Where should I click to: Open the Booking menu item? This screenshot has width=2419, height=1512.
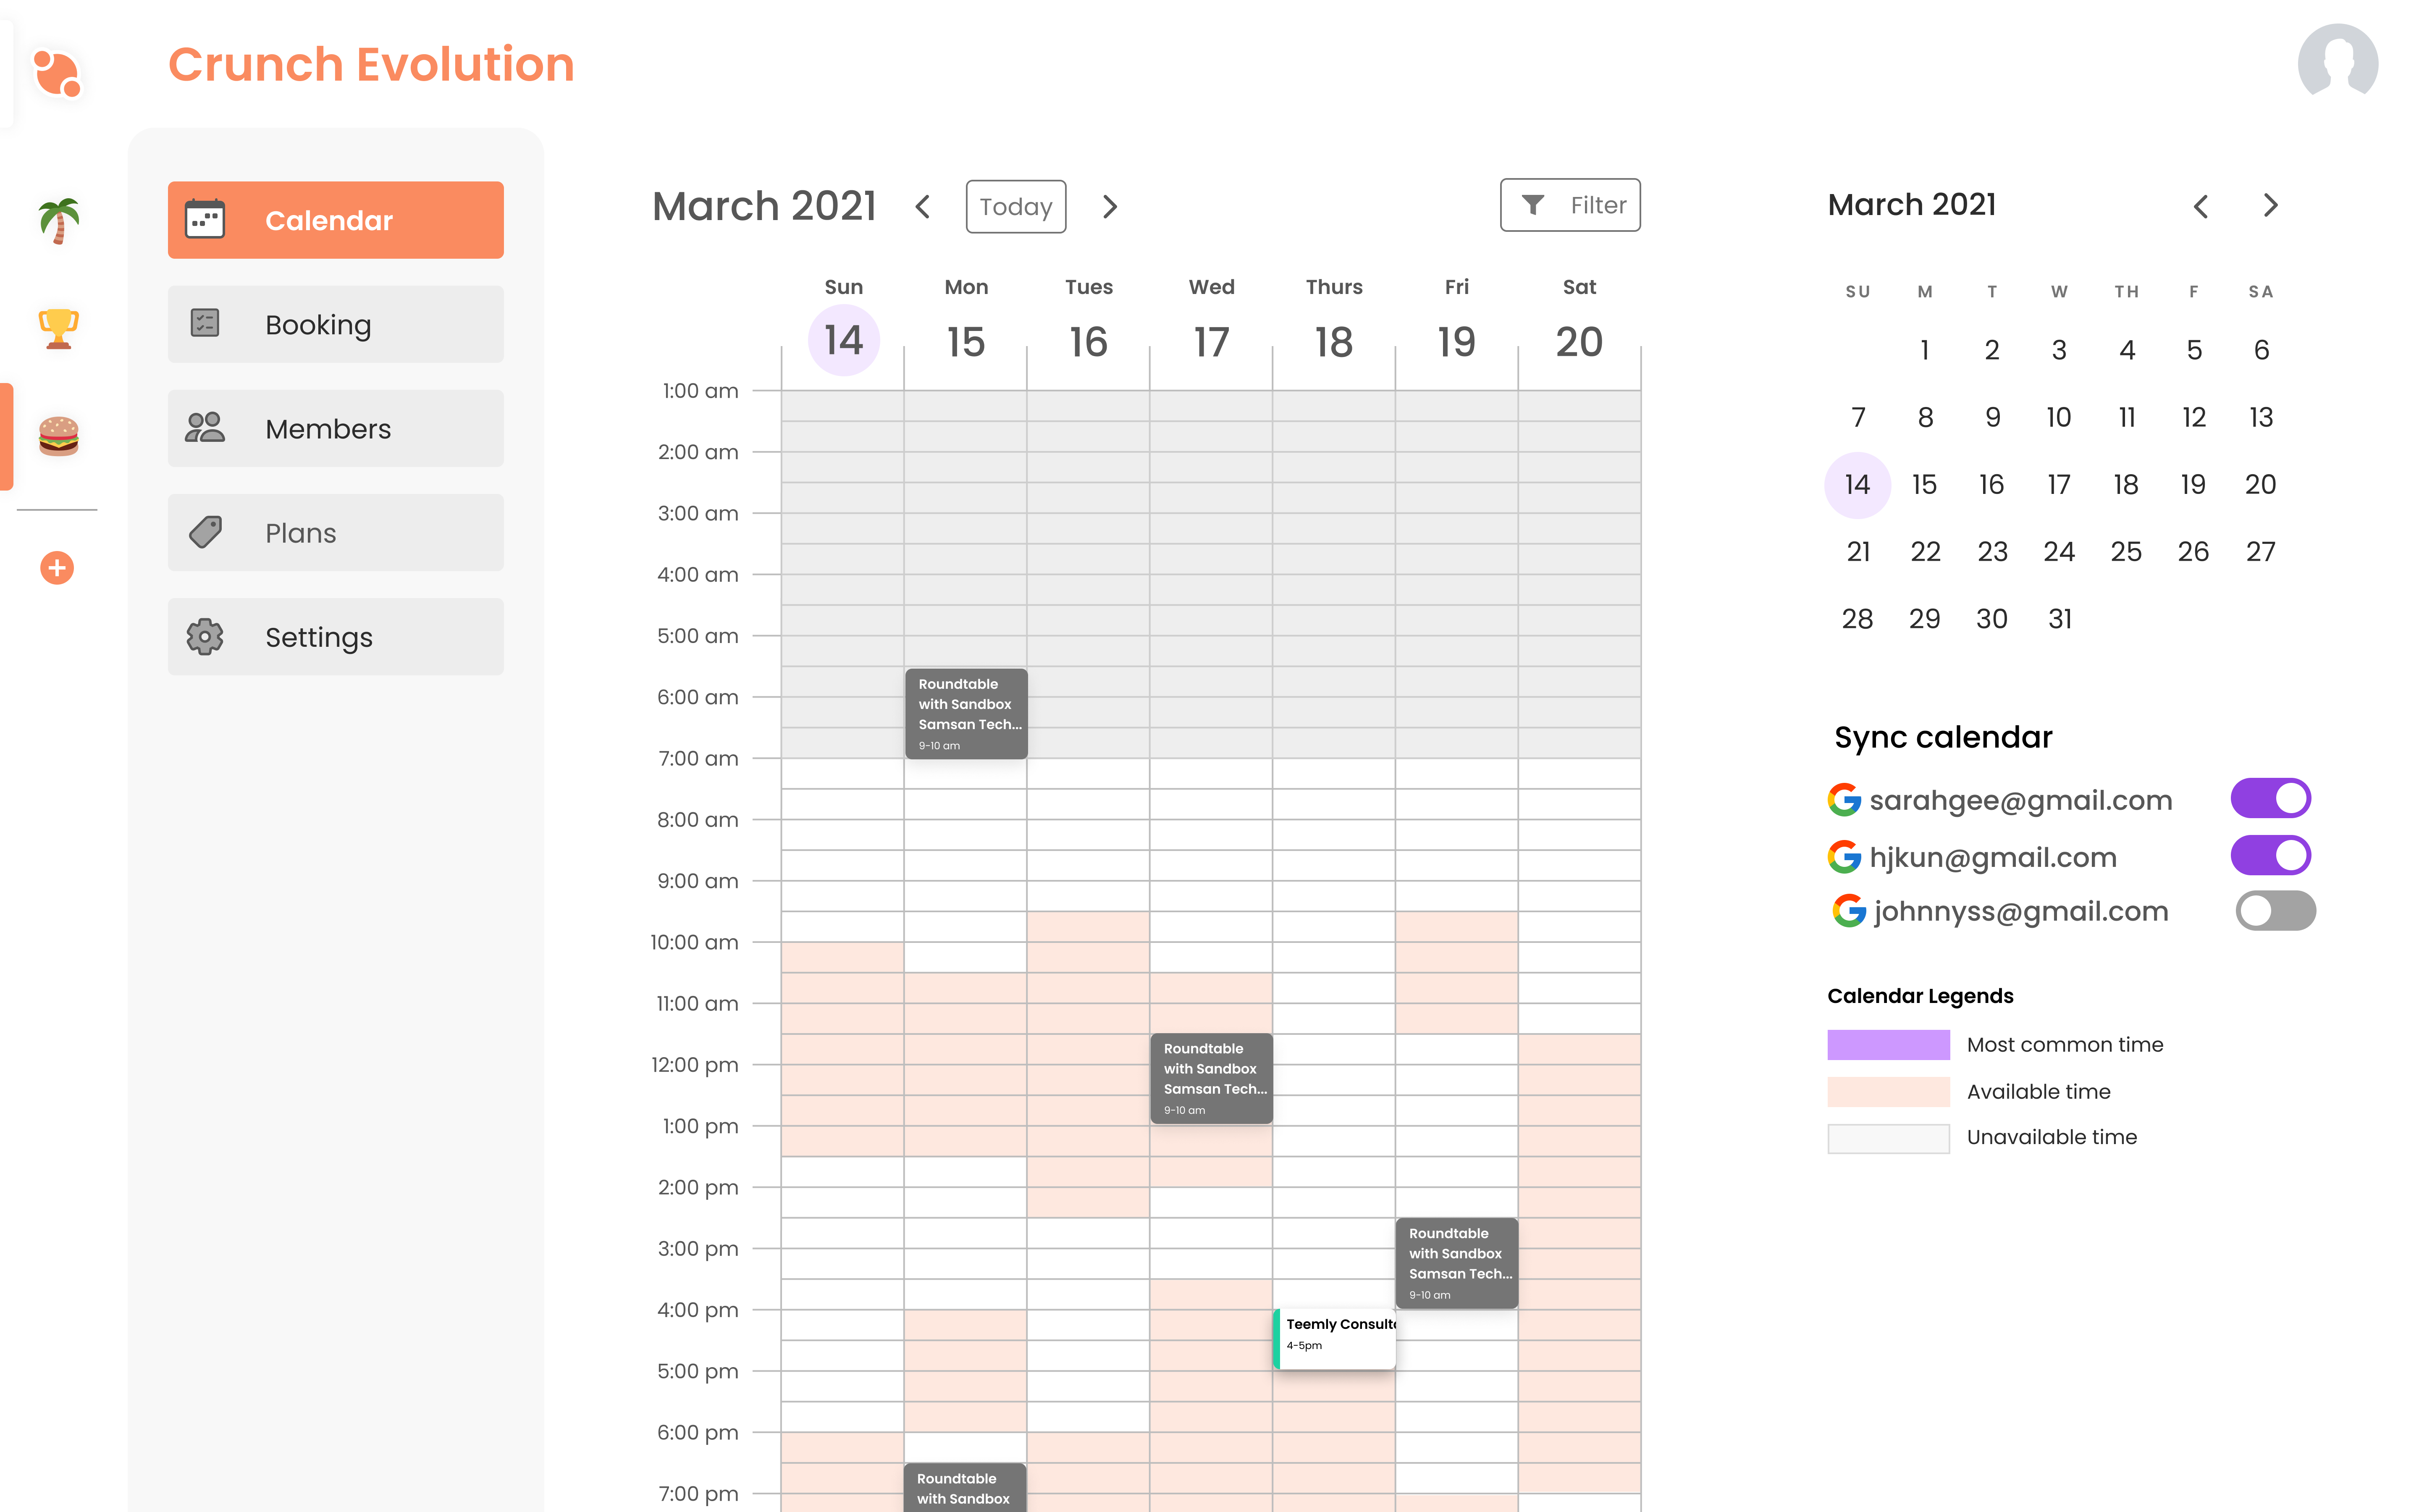336,324
